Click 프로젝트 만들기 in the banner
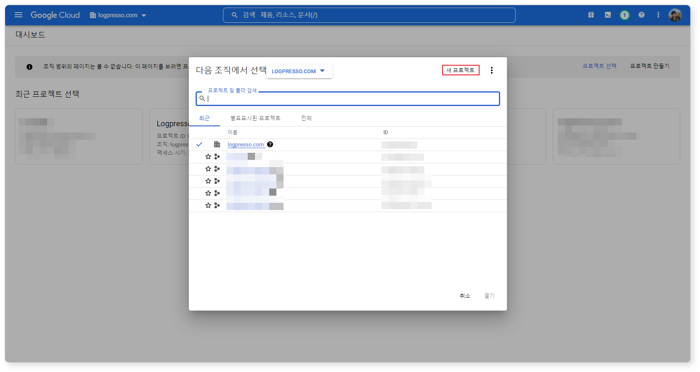 click(x=650, y=66)
